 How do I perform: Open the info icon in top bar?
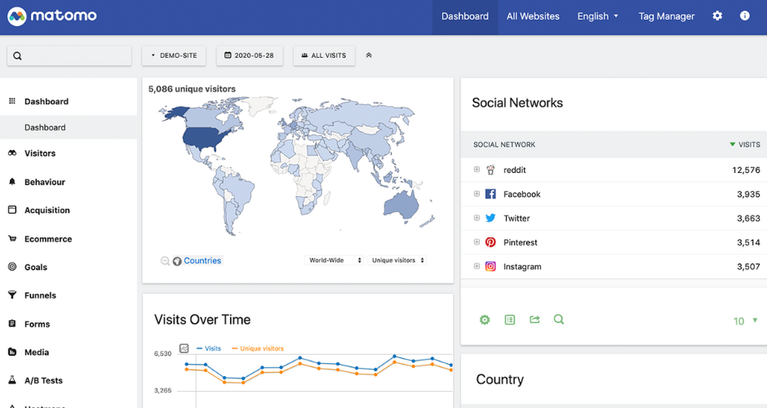744,16
